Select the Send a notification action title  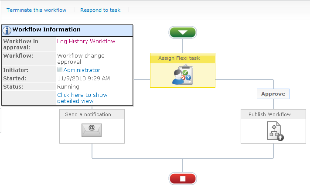tap(88, 114)
